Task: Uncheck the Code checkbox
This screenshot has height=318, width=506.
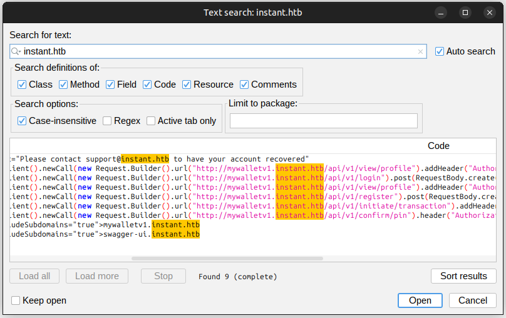Action: (x=147, y=85)
